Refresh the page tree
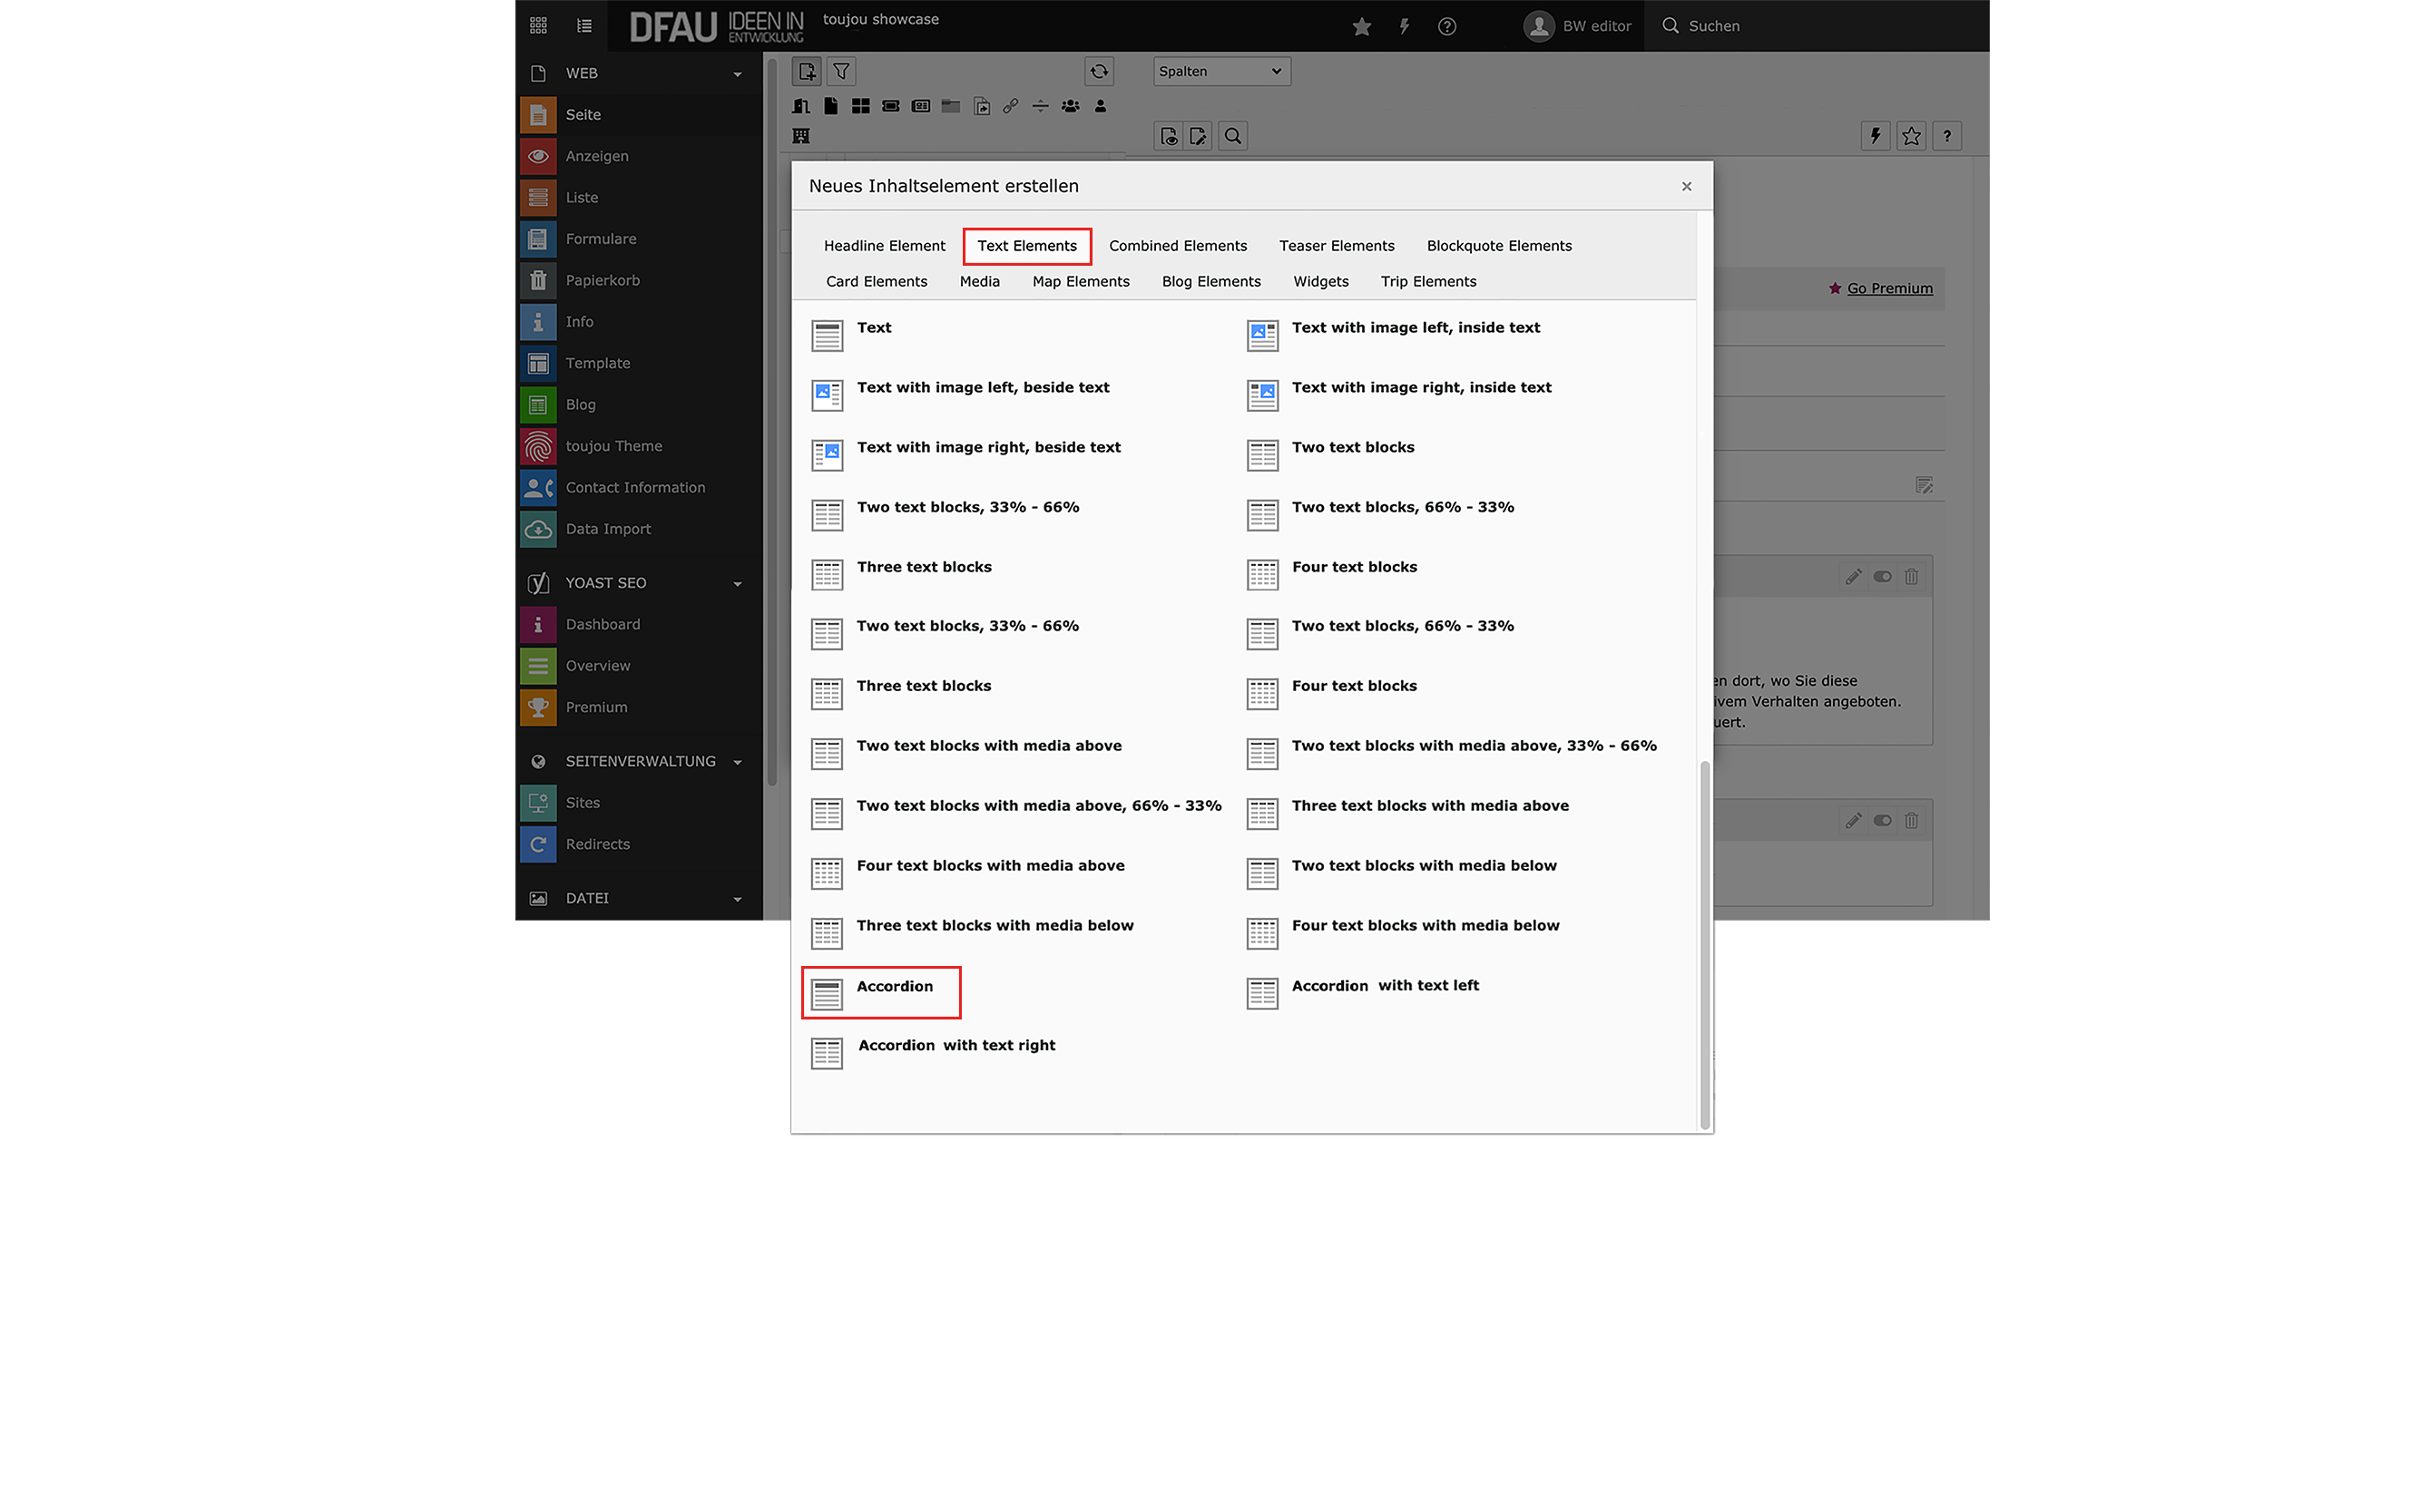The width and height of the screenshot is (2420, 1512). pyautogui.click(x=1099, y=72)
